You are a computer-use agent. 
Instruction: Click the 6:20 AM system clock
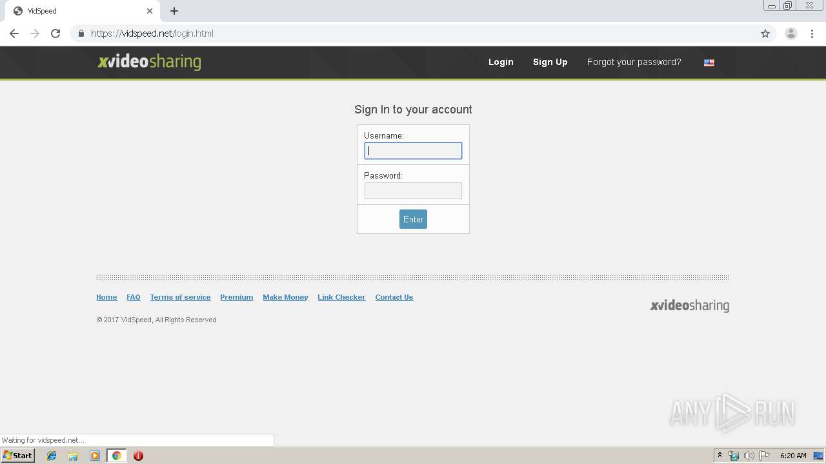coord(793,456)
